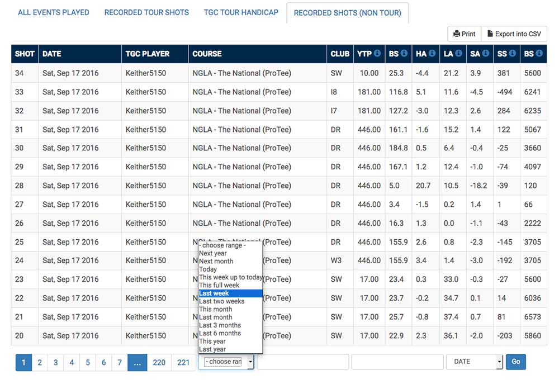Image resolution: width=559 pixels, height=384 pixels.
Task: Click the info icon beside SA header
Action: [485, 54]
